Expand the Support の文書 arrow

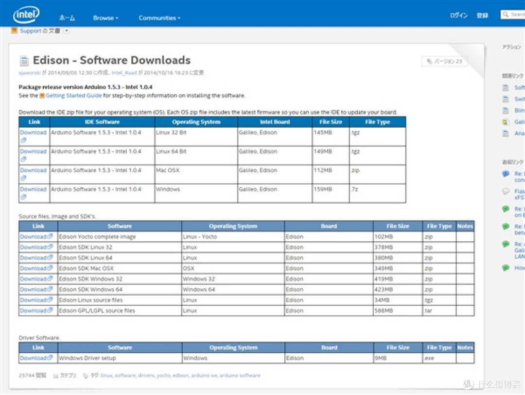67,31
